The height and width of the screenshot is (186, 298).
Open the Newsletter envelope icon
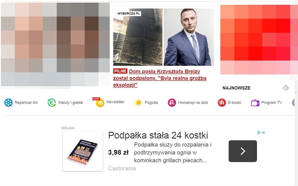pyautogui.click(x=100, y=103)
